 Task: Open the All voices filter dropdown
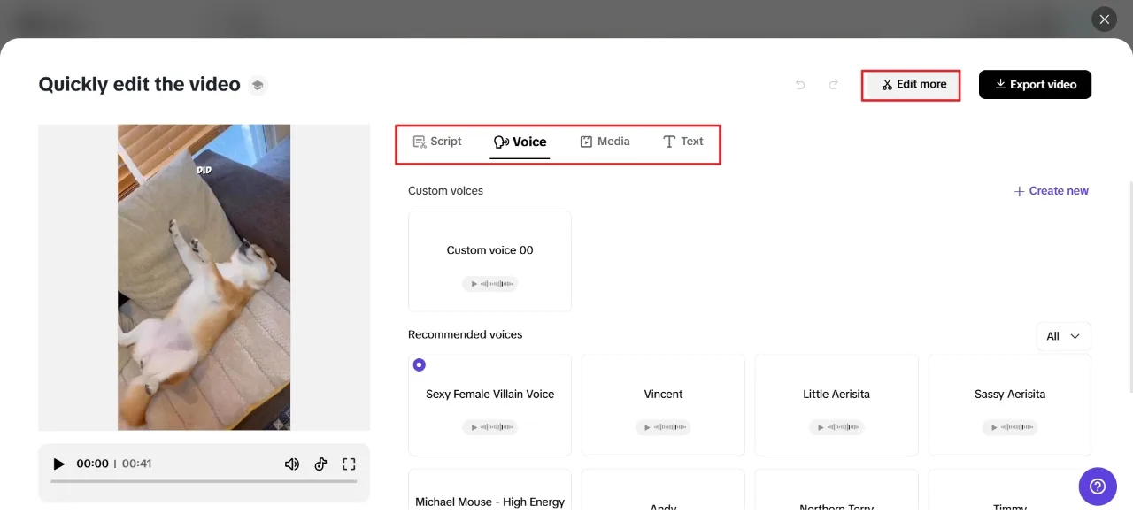click(x=1063, y=336)
